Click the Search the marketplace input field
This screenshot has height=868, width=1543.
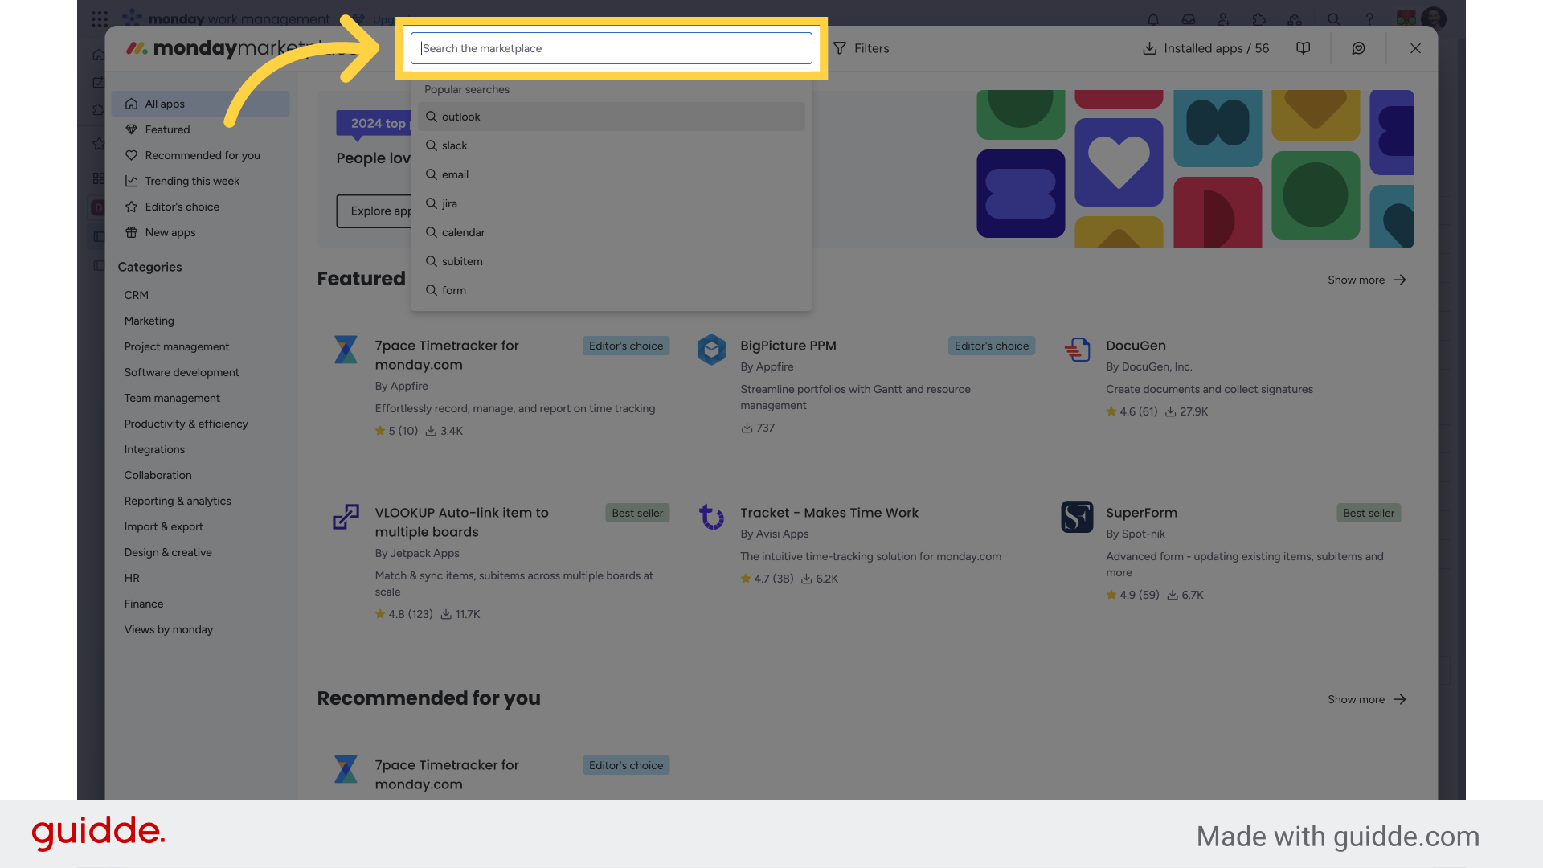(x=611, y=48)
